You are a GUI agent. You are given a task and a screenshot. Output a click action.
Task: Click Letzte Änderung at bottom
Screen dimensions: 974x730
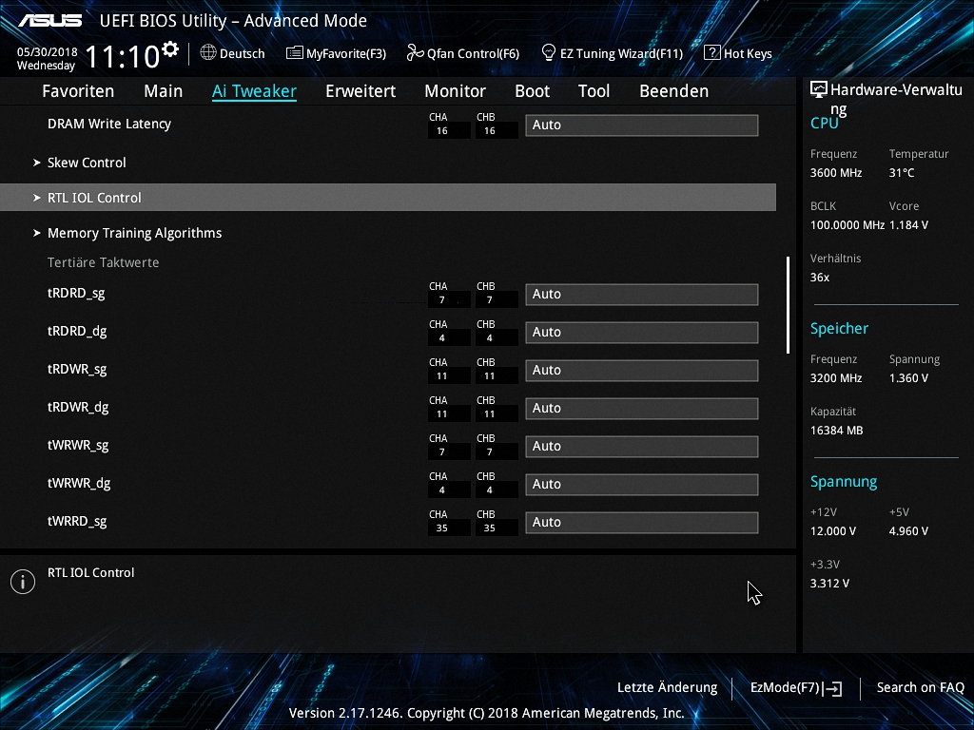(x=667, y=688)
